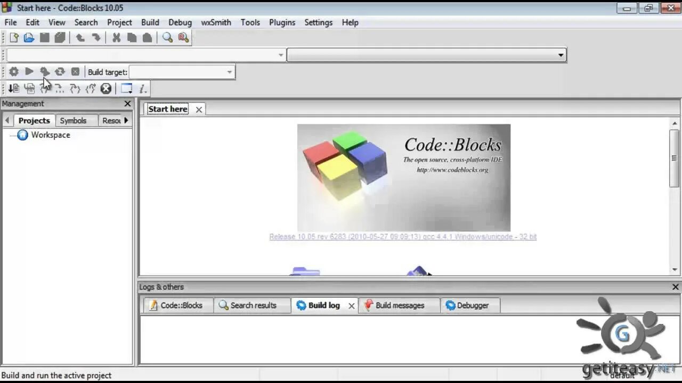The image size is (682, 383).
Task: Click the Step into debugger icon
Action: (75, 89)
